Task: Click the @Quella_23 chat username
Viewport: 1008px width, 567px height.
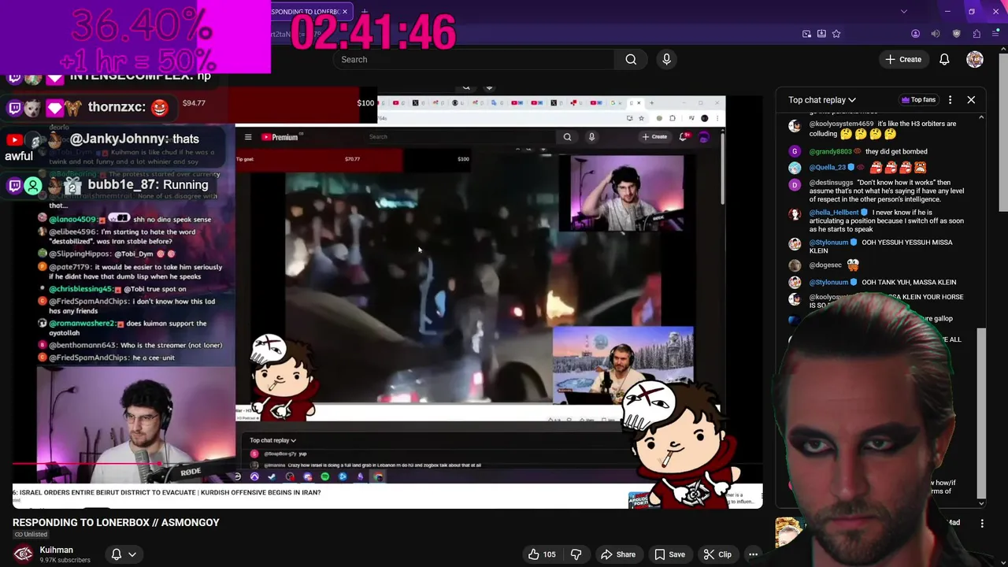Action: pyautogui.click(x=827, y=168)
